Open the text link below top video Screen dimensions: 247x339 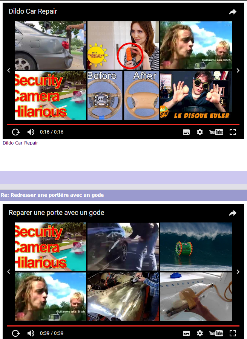[x=20, y=143]
